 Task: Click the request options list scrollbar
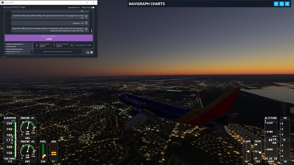click(x=32, y=47)
